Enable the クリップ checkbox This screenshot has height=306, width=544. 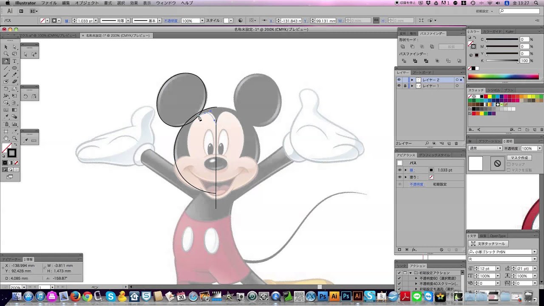tap(509, 164)
